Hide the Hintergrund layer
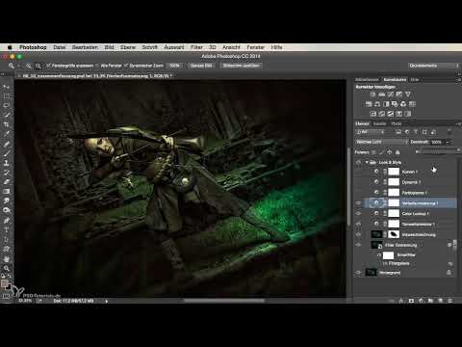Screen dimensions: 462x347 pyautogui.click(x=358, y=273)
